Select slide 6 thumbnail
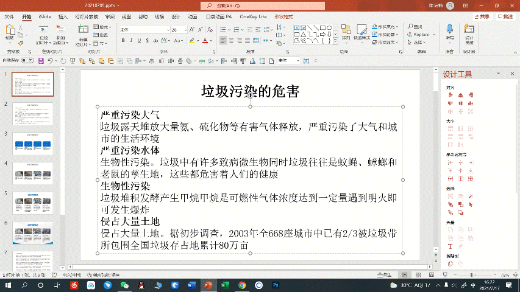Image resolution: width=520 pixels, height=292 pixels. click(x=33, y=233)
